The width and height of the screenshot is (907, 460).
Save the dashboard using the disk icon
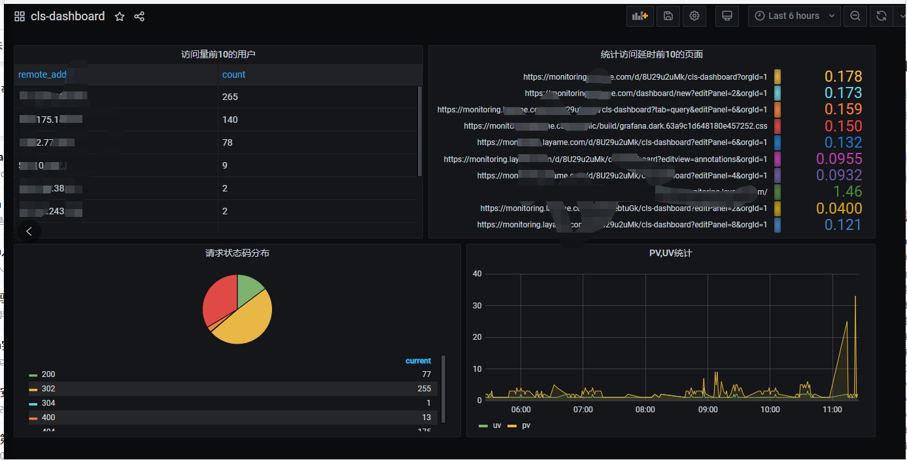pos(668,16)
